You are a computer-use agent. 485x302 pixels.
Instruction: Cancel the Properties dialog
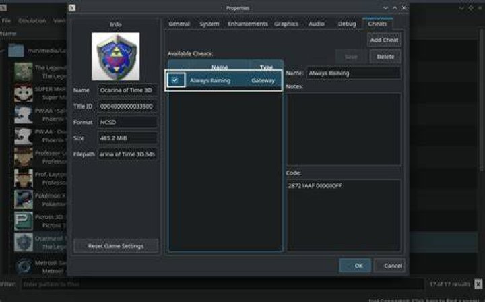(390, 266)
